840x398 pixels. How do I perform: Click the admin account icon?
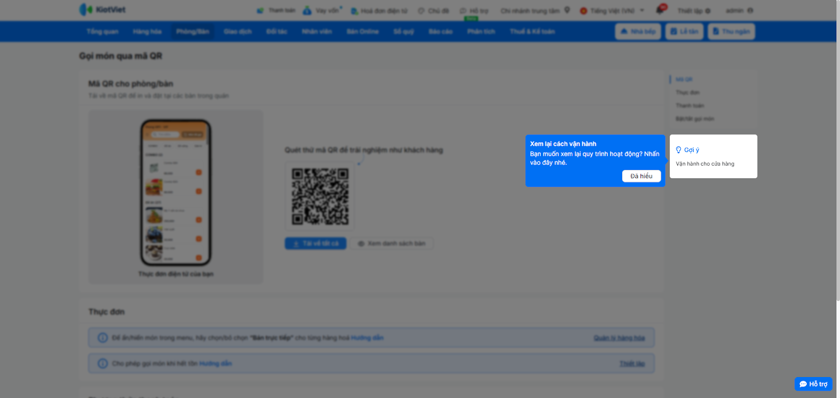[x=750, y=10]
